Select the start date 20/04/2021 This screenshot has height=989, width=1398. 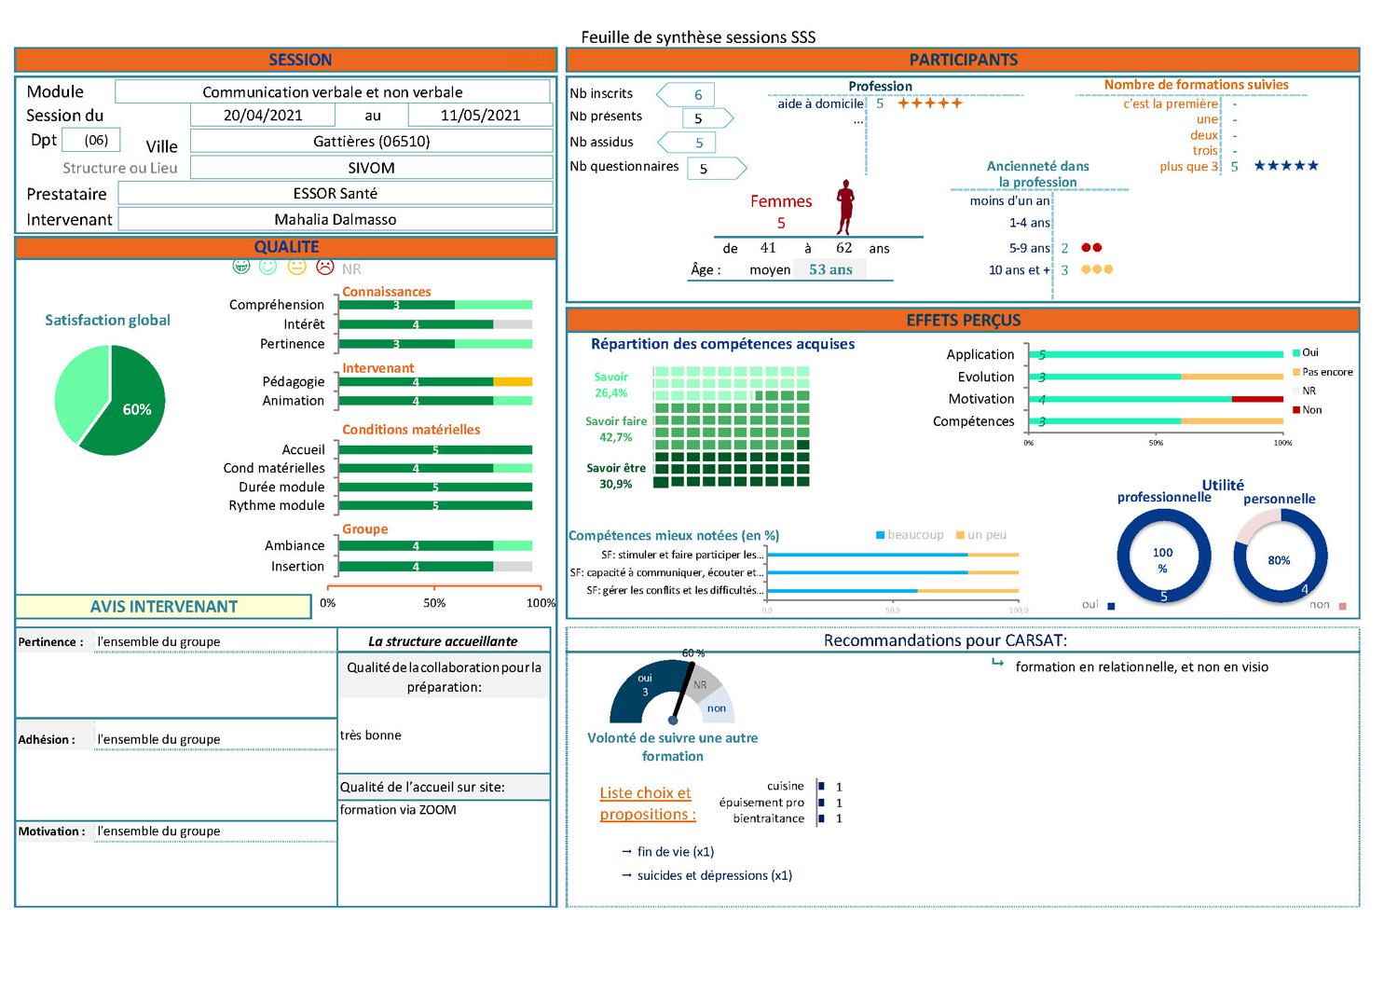pyautogui.click(x=263, y=116)
